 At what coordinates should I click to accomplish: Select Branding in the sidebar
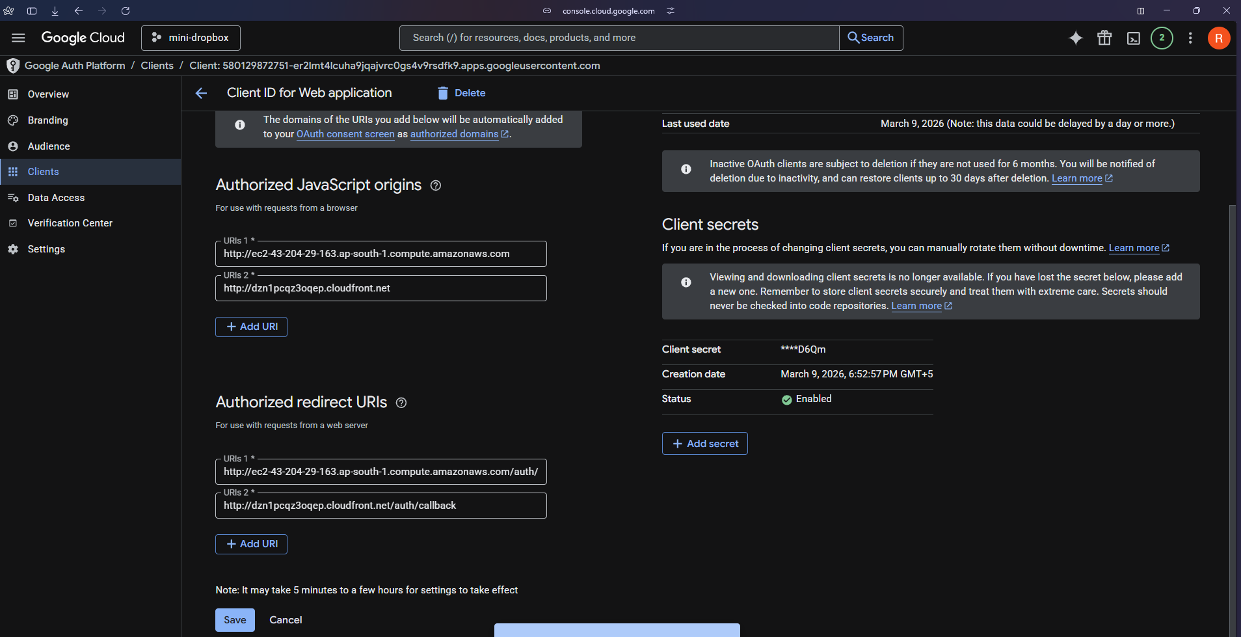coord(47,120)
